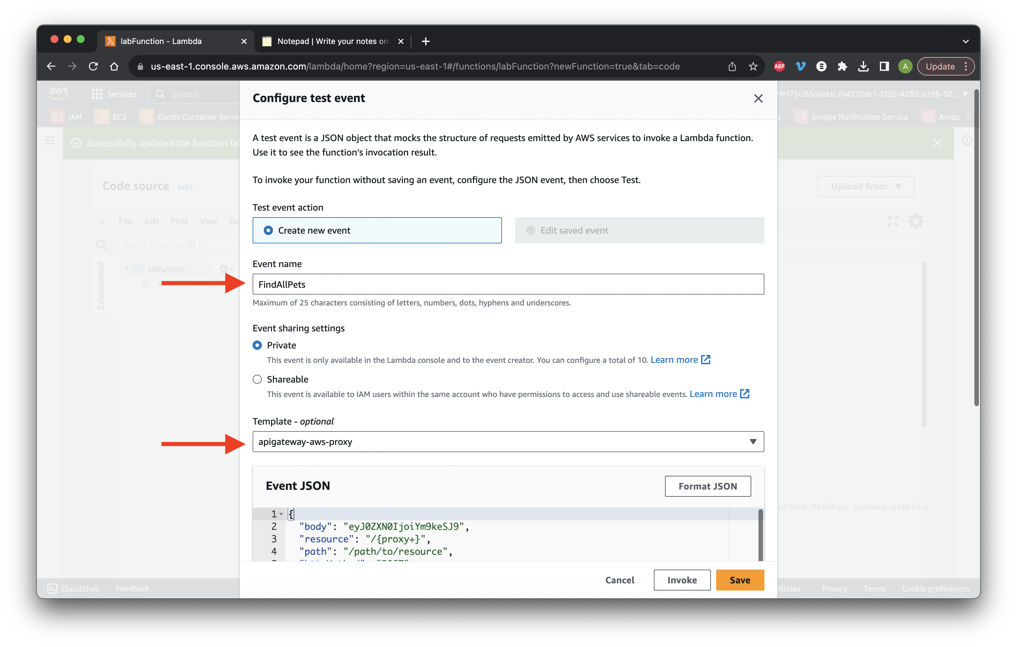Go forward in browser history
Screen dimensions: 1017x647
pos(72,66)
